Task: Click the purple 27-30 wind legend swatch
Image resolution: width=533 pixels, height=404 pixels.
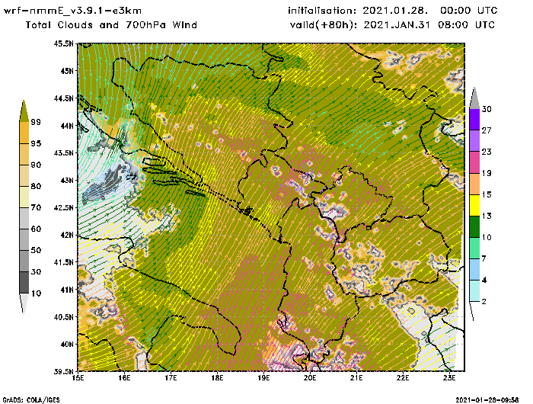Action: 474,120
